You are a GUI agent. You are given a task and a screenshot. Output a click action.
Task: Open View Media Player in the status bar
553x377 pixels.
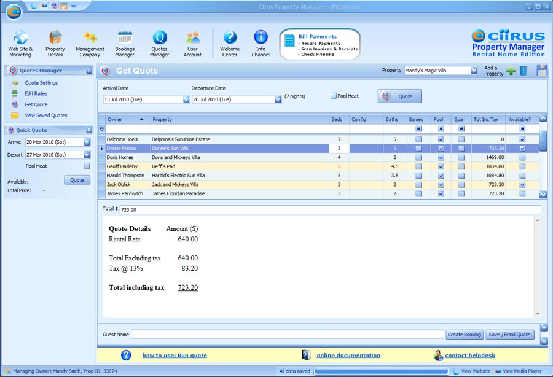(519, 371)
